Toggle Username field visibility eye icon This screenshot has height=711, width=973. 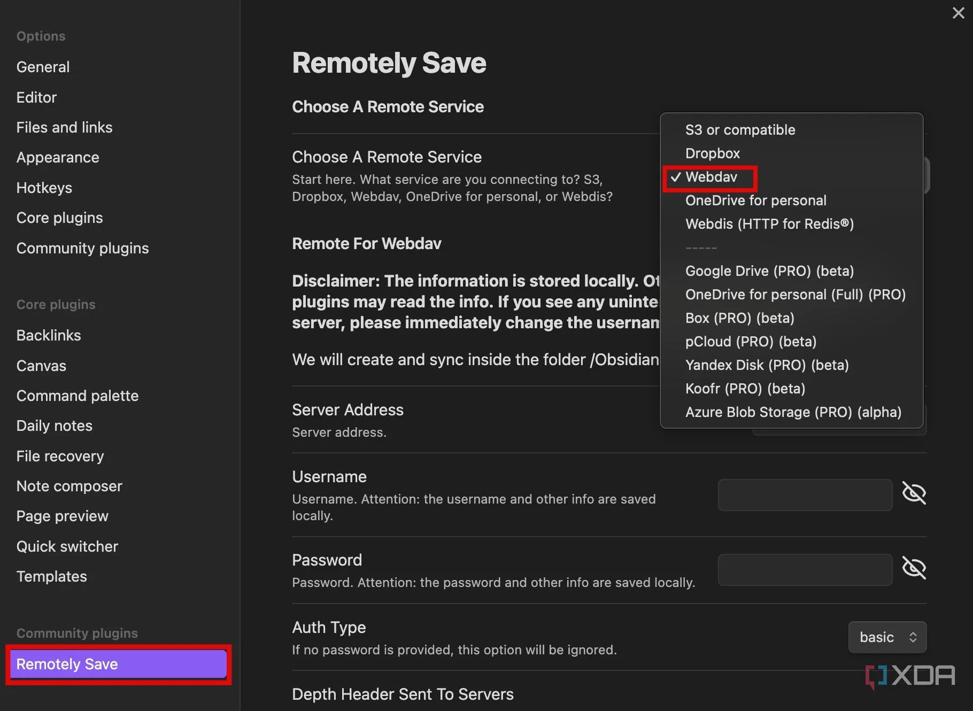point(914,493)
